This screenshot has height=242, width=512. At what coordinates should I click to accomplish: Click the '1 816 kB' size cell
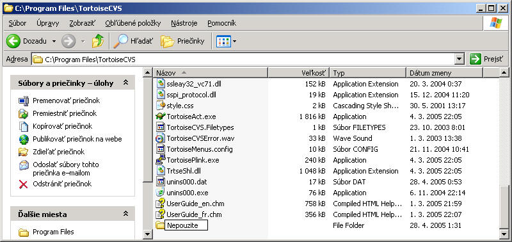pyautogui.click(x=312, y=117)
